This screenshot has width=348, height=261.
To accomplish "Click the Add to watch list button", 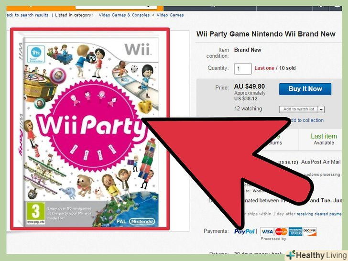I will tap(298, 109).
